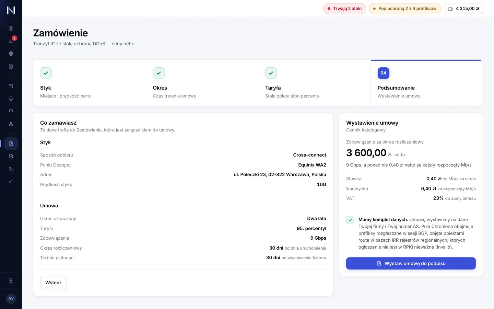Open the bell alerts icon in sidebar

[x=11, y=99]
